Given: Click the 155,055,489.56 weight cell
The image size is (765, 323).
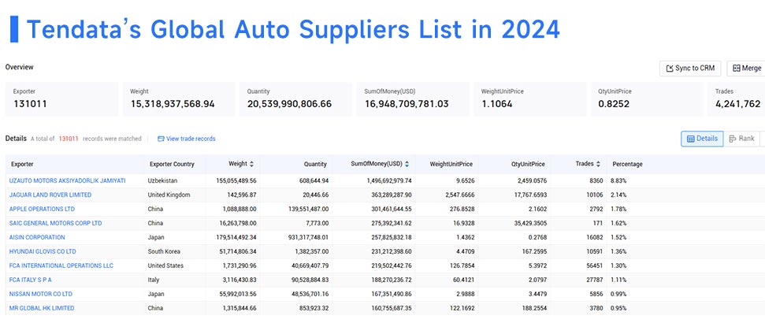Looking at the screenshot, I should click(x=236, y=180).
